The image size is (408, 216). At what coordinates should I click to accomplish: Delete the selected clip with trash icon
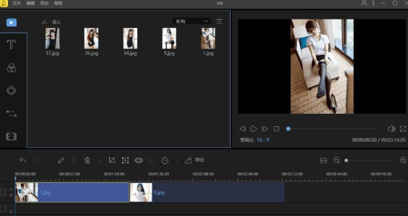88,161
